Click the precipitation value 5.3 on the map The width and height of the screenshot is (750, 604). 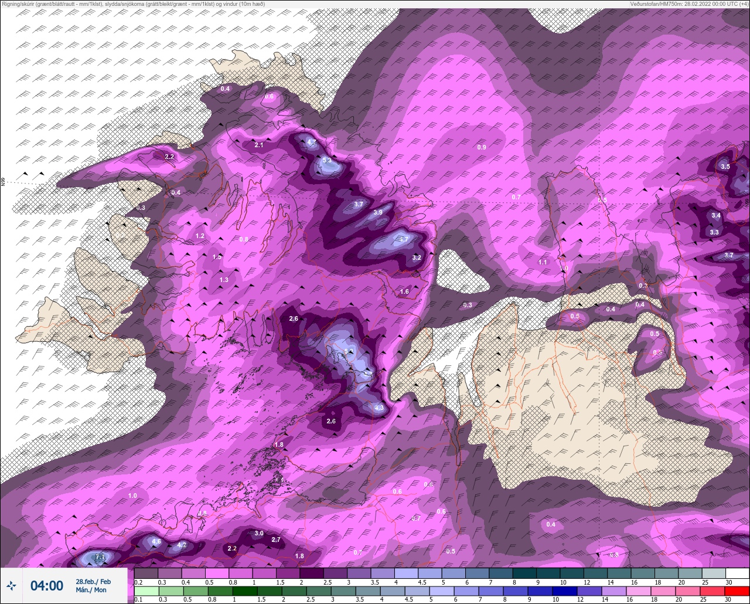pos(327,160)
